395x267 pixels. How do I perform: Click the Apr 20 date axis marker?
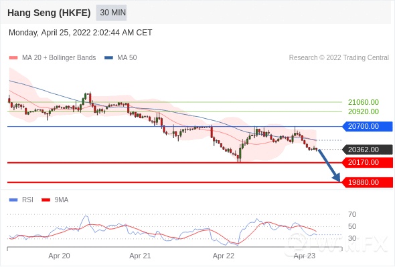point(59,256)
